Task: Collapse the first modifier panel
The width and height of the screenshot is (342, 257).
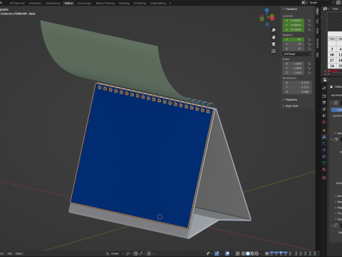Action: point(332,103)
